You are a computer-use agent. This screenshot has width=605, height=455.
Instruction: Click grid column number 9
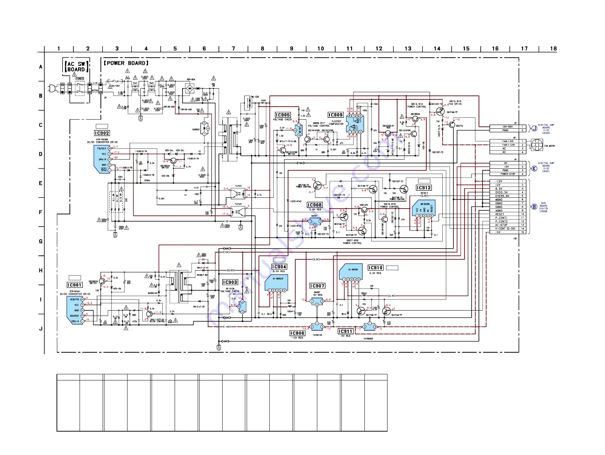[291, 48]
